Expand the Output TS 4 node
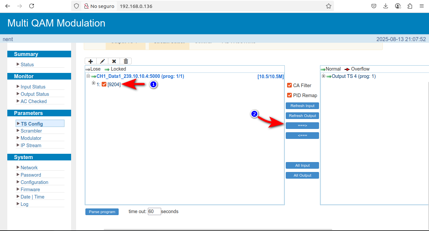429x231 pixels. click(324, 76)
